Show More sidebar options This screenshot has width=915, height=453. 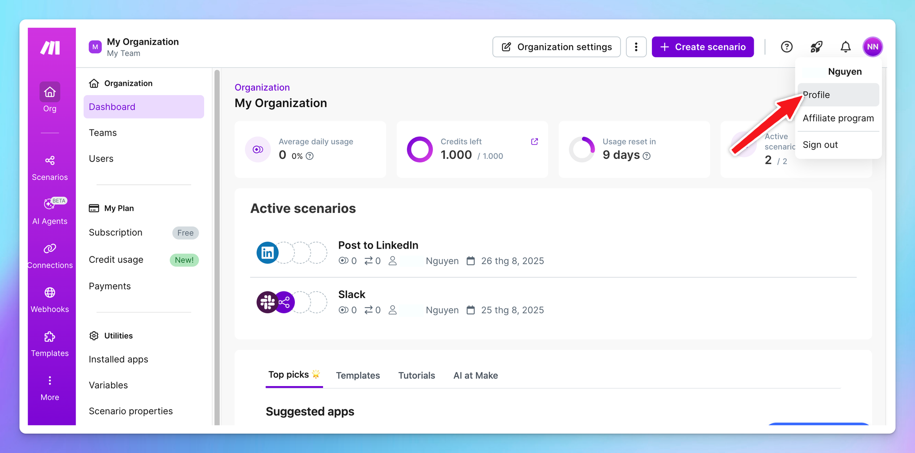[50, 388]
